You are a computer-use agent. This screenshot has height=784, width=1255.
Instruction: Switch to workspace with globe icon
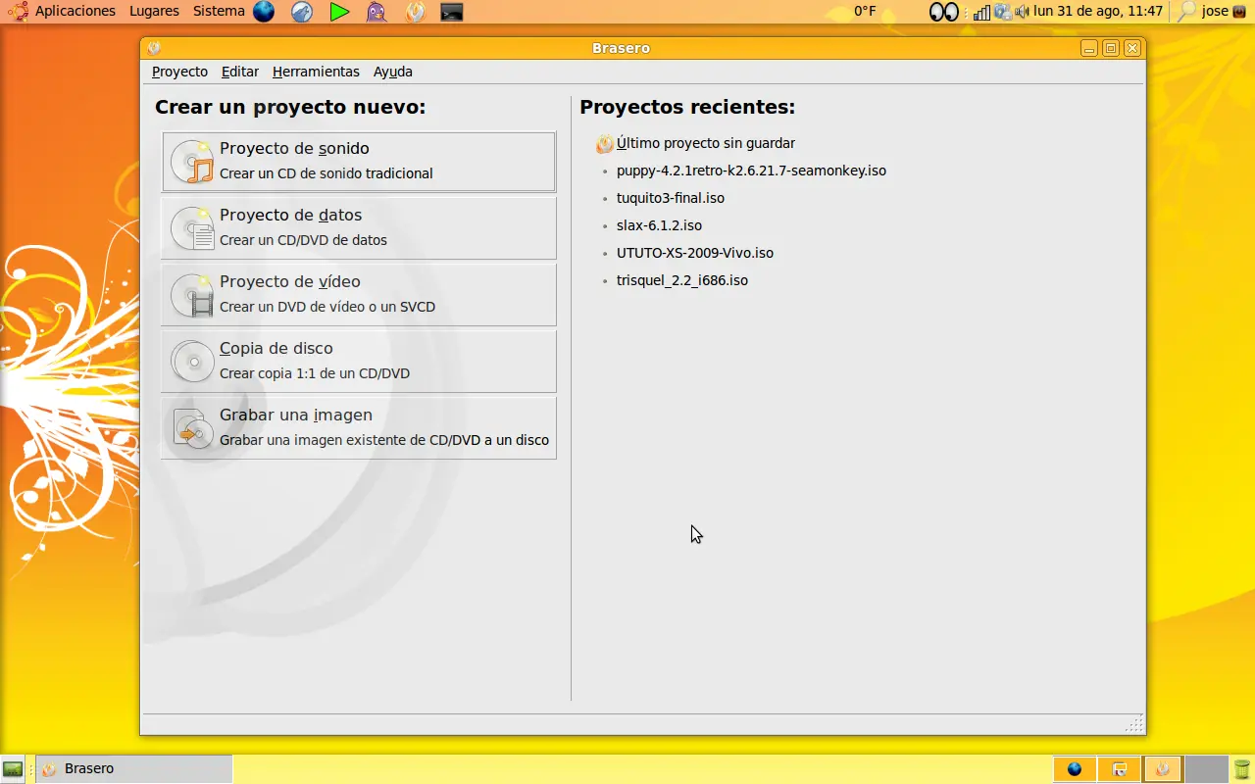coord(1075,769)
